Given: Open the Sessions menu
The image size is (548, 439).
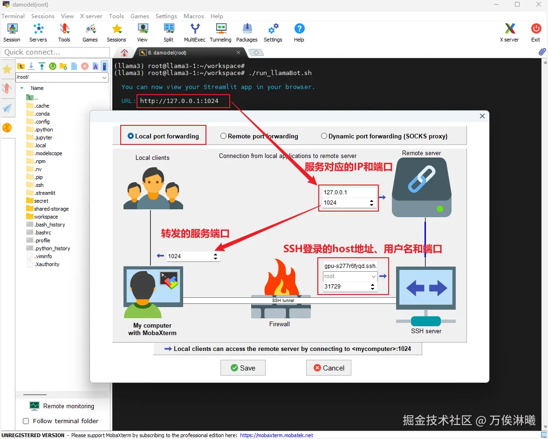Looking at the screenshot, I should (43, 16).
